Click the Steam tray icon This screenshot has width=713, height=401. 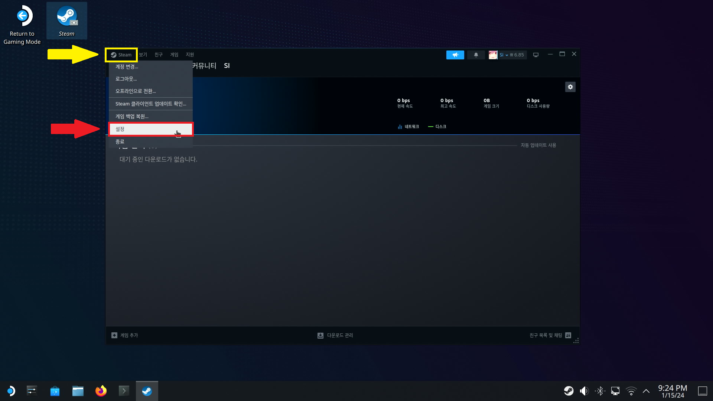click(x=568, y=391)
